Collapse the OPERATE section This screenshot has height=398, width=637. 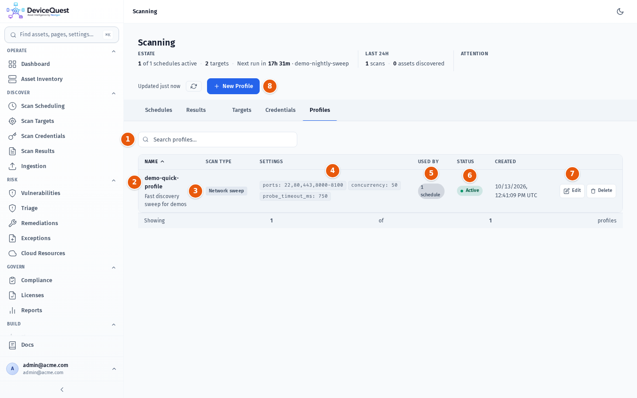[x=114, y=51]
